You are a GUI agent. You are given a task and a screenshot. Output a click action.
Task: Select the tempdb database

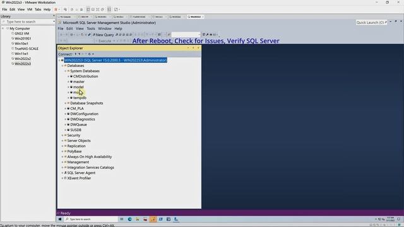coord(80,98)
